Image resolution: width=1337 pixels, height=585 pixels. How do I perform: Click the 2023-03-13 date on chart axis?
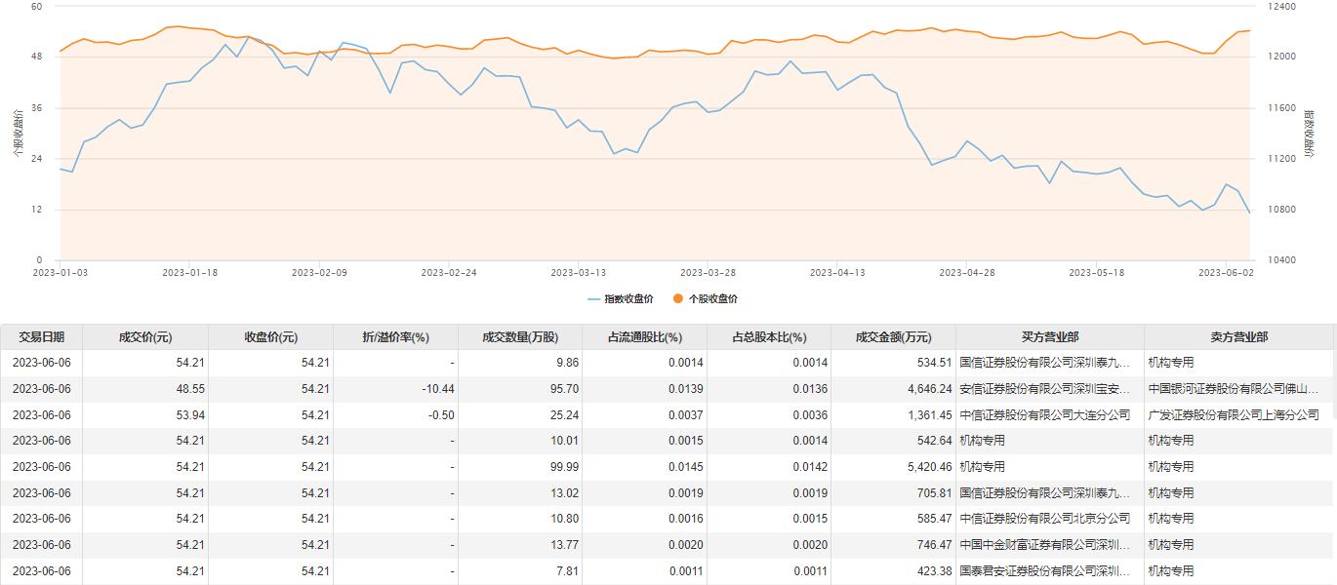click(x=579, y=273)
